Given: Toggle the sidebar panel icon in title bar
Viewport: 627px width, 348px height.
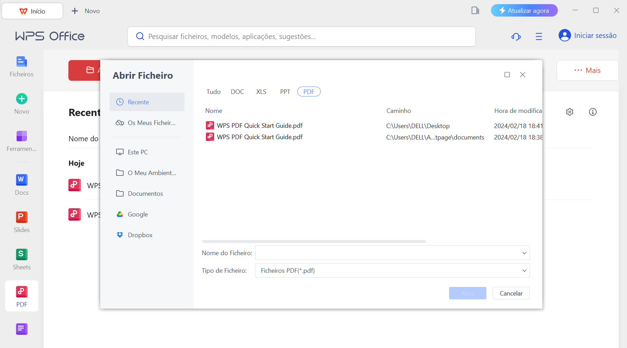Looking at the screenshot, I should [475, 11].
